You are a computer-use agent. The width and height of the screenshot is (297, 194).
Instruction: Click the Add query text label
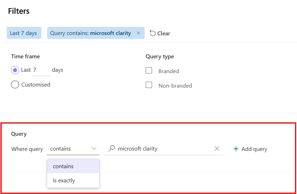(254, 149)
